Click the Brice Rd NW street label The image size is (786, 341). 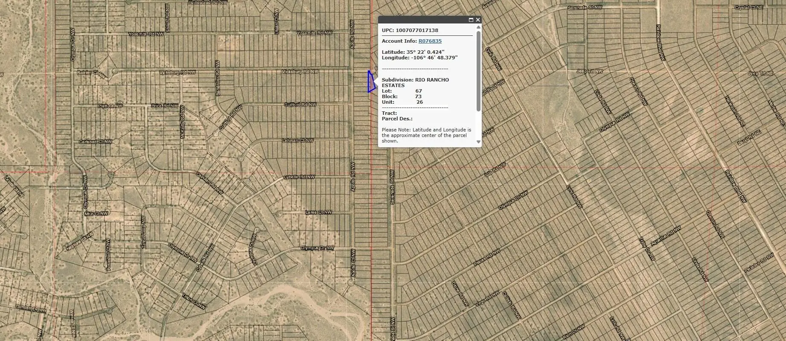tap(165, 106)
